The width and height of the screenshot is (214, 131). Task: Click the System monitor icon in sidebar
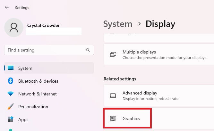click(11, 68)
